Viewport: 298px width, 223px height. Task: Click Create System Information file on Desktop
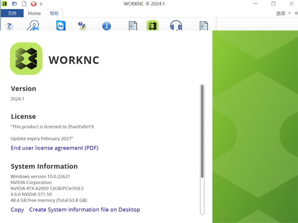[84, 210]
